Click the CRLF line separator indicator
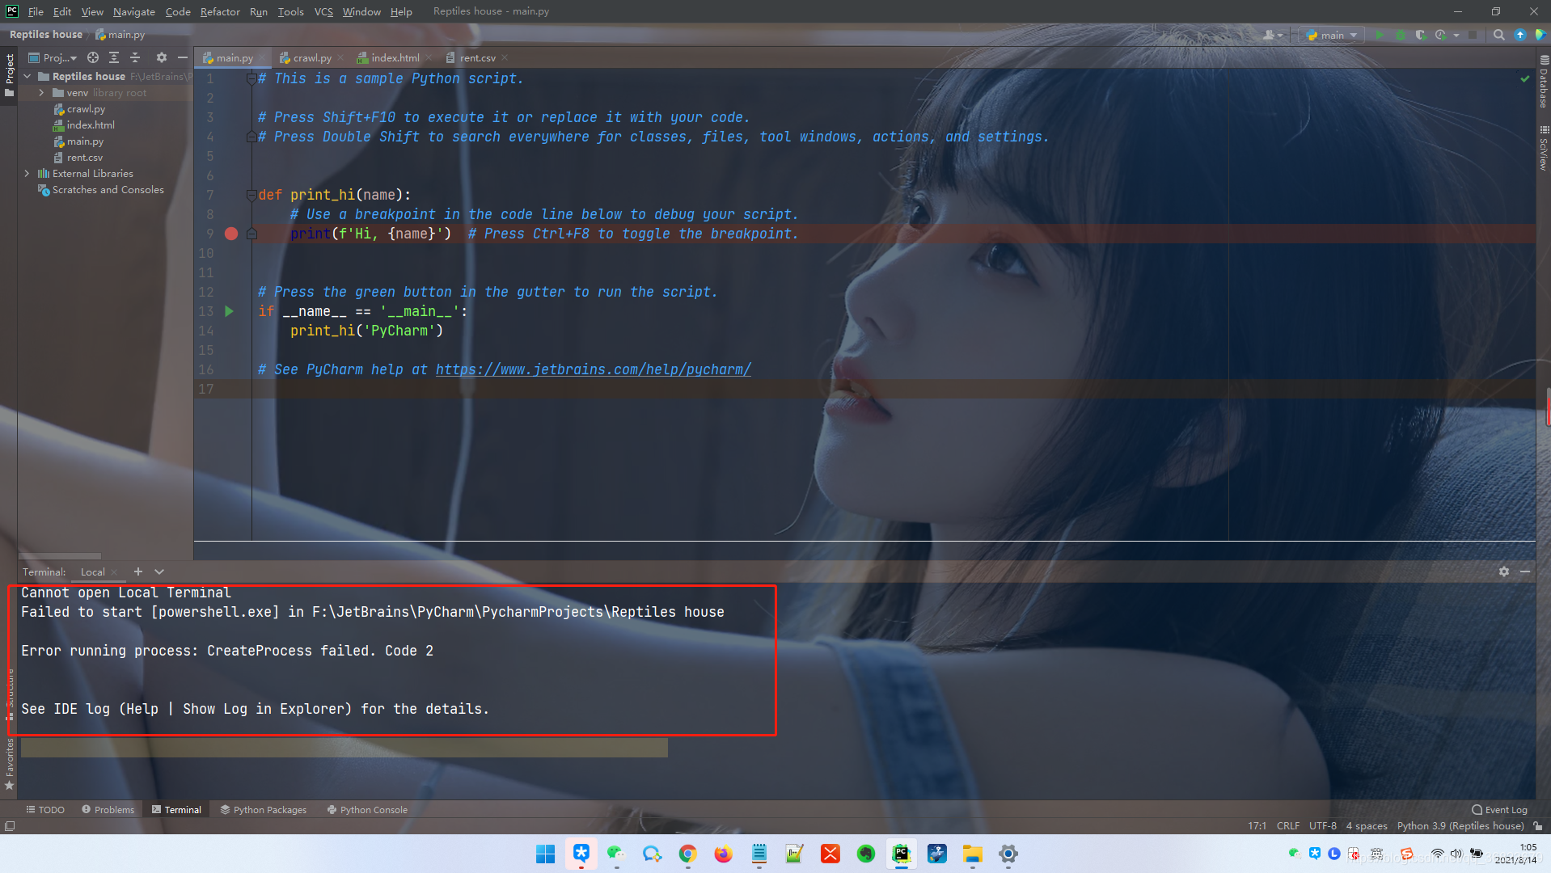1551x873 pixels. coord(1288,825)
